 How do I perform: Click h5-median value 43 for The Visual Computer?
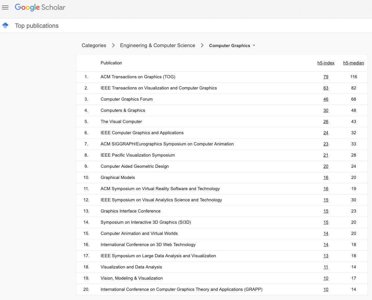click(x=353, y=121)
